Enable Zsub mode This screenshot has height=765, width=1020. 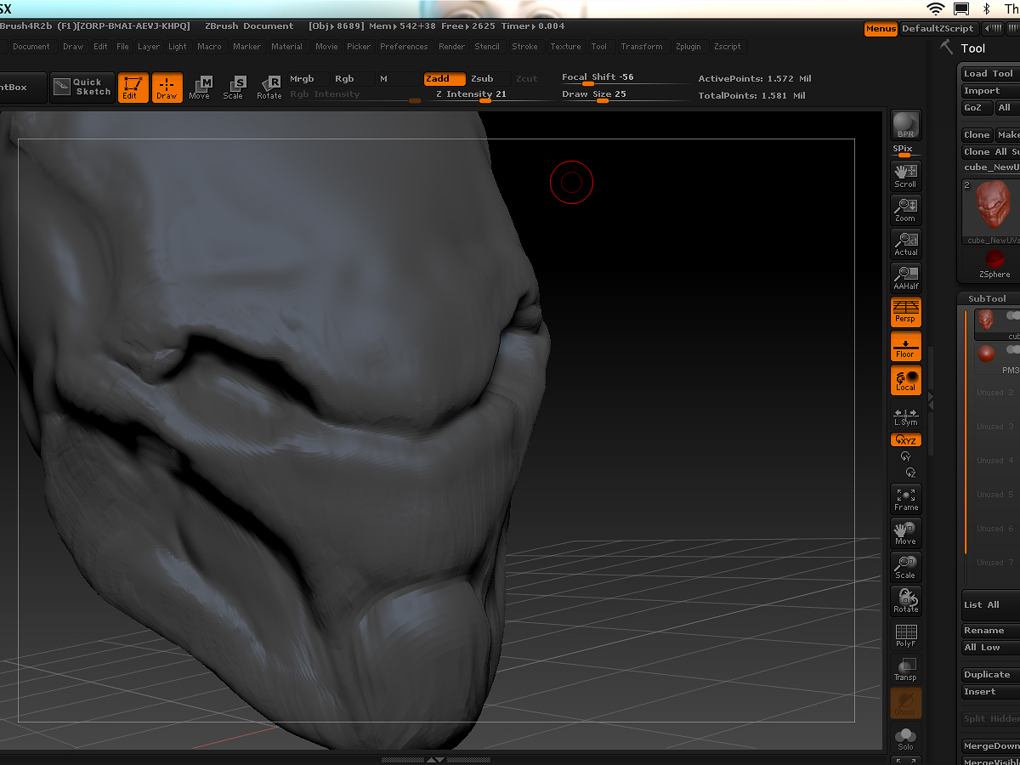(489, 79)
